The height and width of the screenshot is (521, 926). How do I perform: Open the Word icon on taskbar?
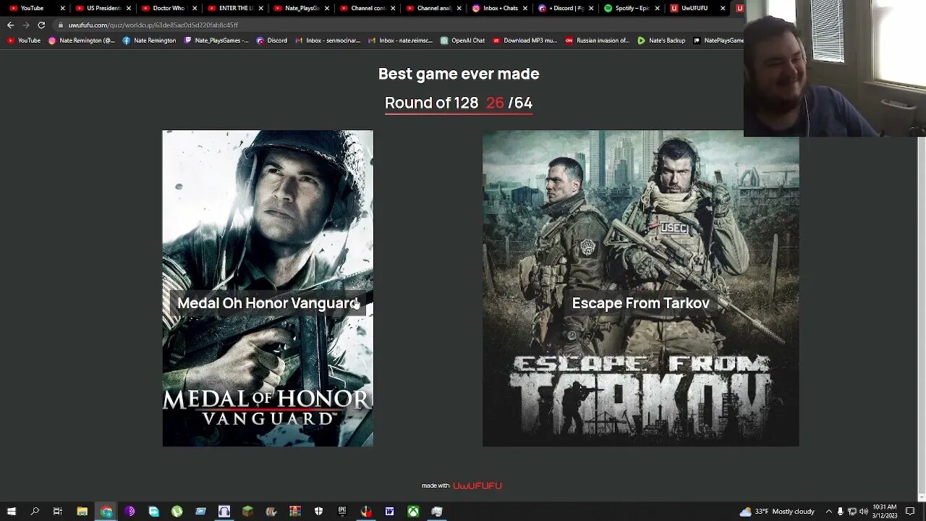point(389,512)
